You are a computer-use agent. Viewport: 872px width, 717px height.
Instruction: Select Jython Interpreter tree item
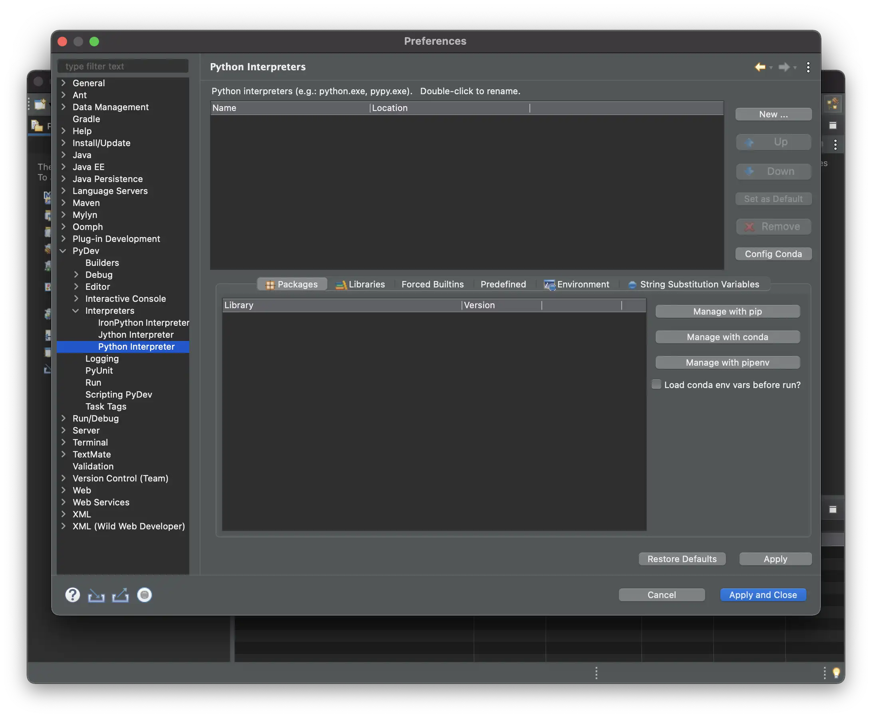135,335
